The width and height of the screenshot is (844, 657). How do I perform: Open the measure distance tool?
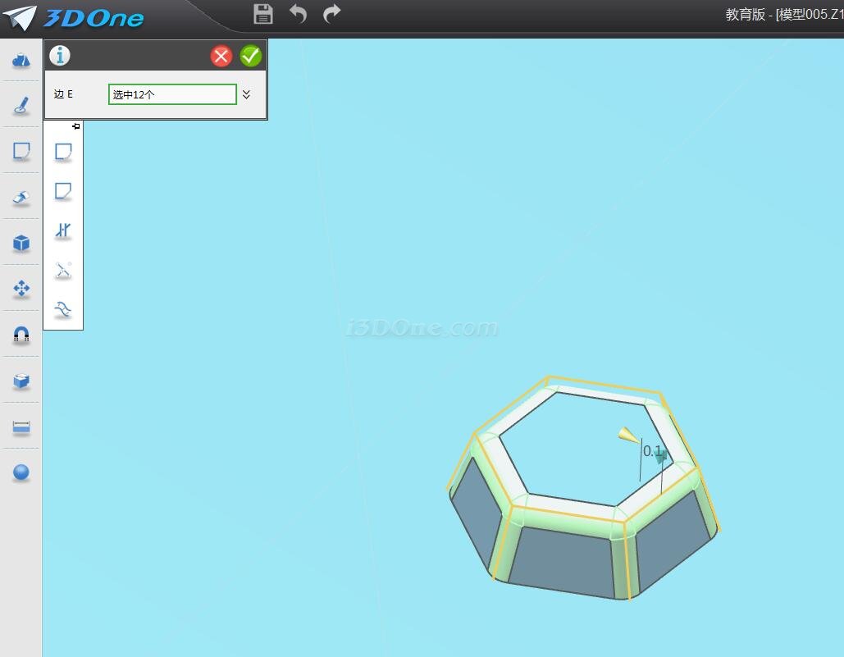click(21, 427)
